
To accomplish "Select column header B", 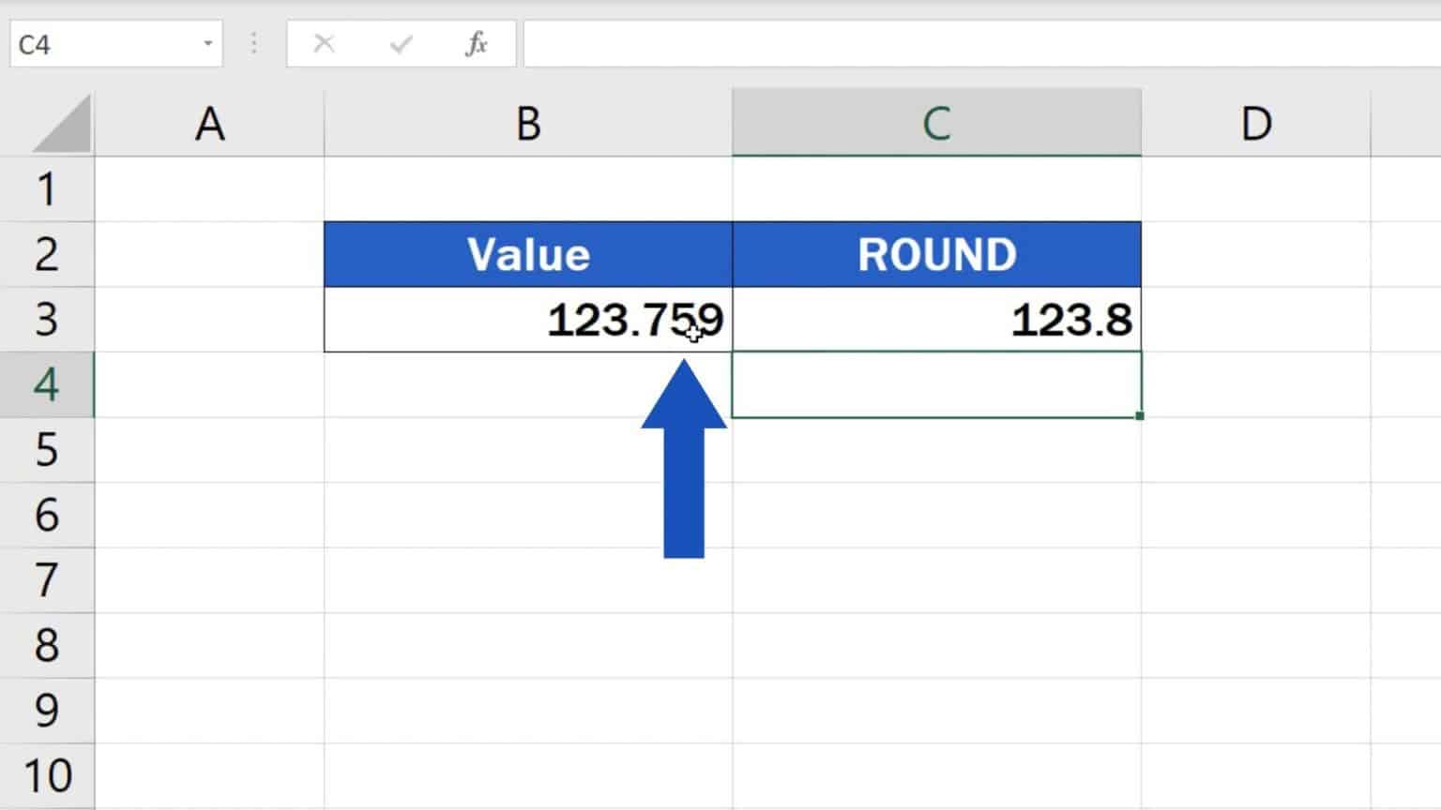I will click(x=528, y=122).
